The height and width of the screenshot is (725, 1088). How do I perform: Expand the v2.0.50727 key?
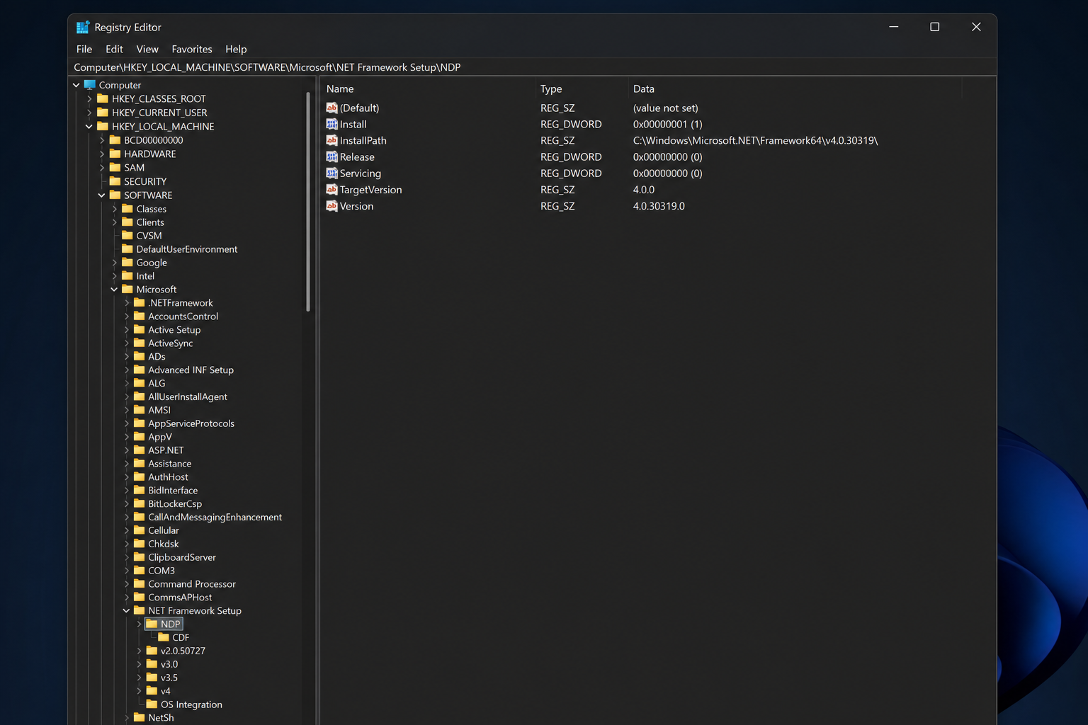tap(139, 651)
